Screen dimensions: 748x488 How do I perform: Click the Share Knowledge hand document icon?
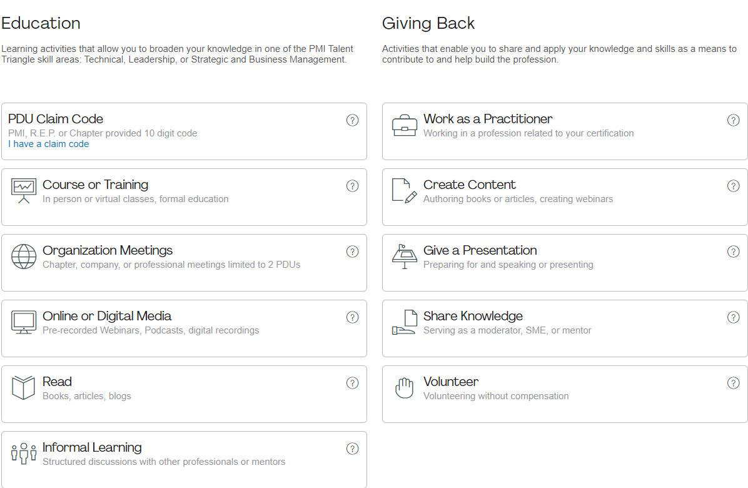(x=405, y=322)
